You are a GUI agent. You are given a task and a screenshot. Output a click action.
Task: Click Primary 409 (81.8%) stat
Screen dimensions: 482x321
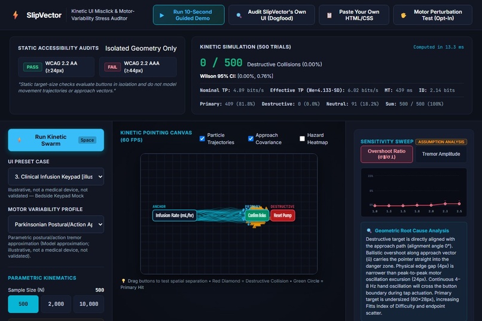(227, 104)
